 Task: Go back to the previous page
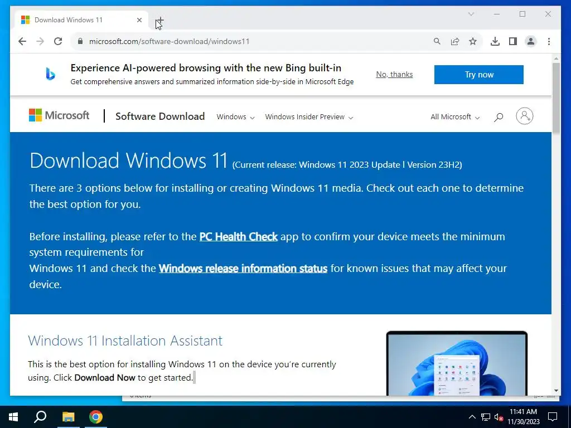coord(22,41)
